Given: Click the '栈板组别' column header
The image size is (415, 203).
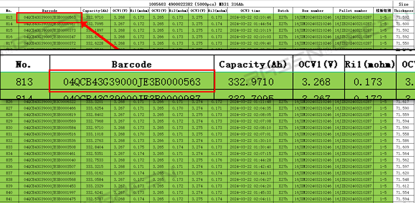Looking at the screenshot, I should point(383,11).
